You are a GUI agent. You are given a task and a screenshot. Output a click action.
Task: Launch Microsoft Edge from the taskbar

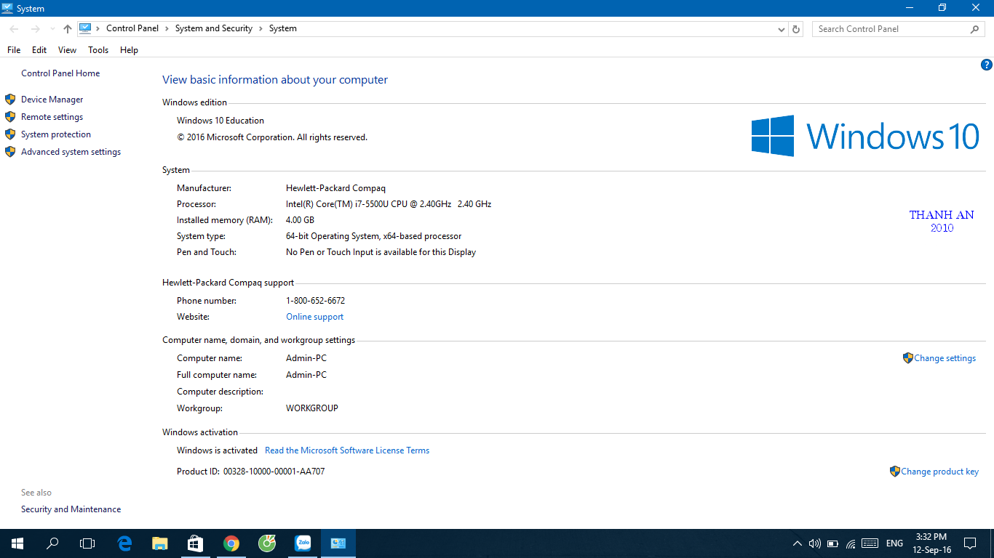click(x=125, y=543)
